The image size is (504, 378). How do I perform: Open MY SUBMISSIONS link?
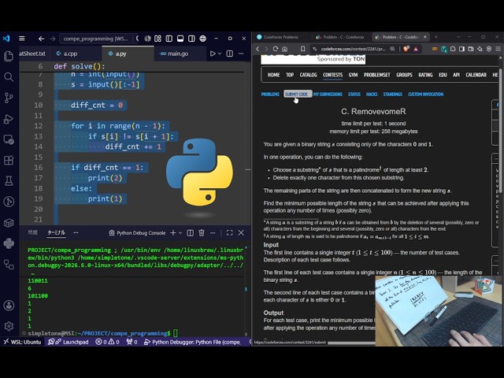[x=328, y=94]
